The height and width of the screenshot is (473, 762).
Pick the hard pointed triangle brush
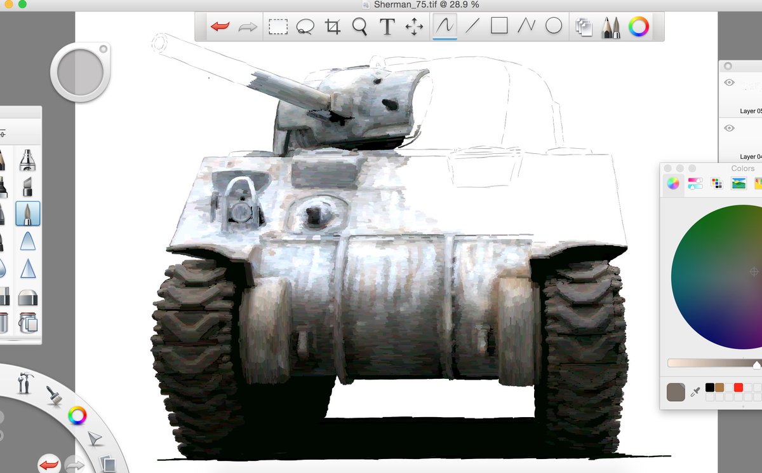pyautogui.click(x=27, y=269)
